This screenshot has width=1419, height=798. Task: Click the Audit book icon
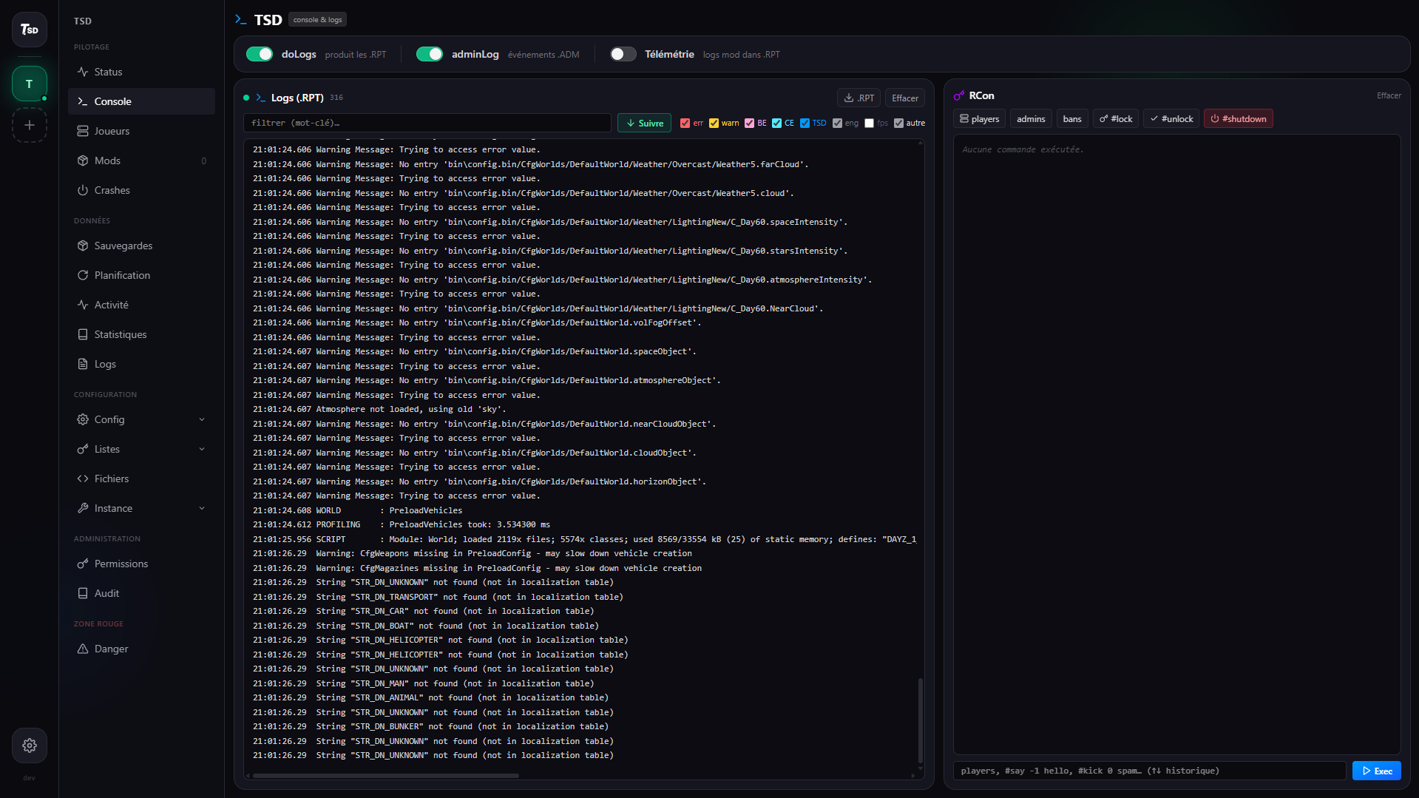83,593
